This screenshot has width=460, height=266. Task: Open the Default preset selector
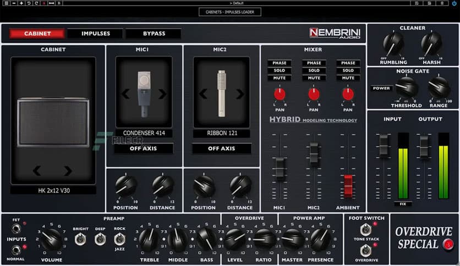(x=237, y=3)
